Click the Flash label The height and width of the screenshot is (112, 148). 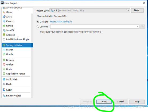pyautogui.click(x=9, y=84)
